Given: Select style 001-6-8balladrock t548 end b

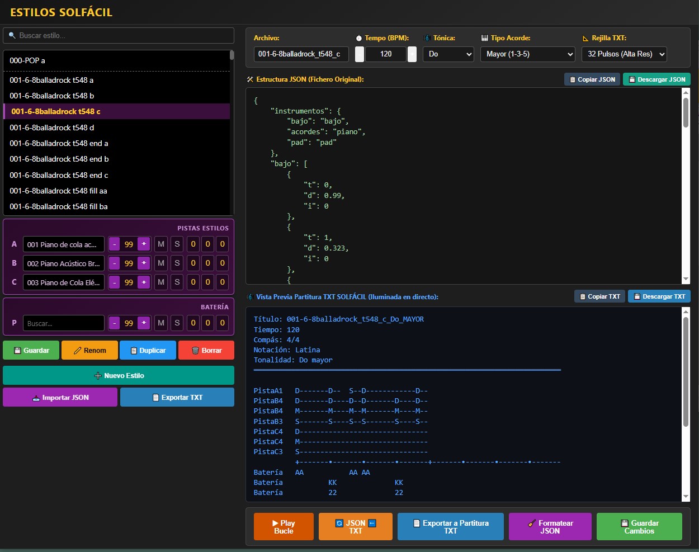Looking at the screenshot, I should 116,159.
